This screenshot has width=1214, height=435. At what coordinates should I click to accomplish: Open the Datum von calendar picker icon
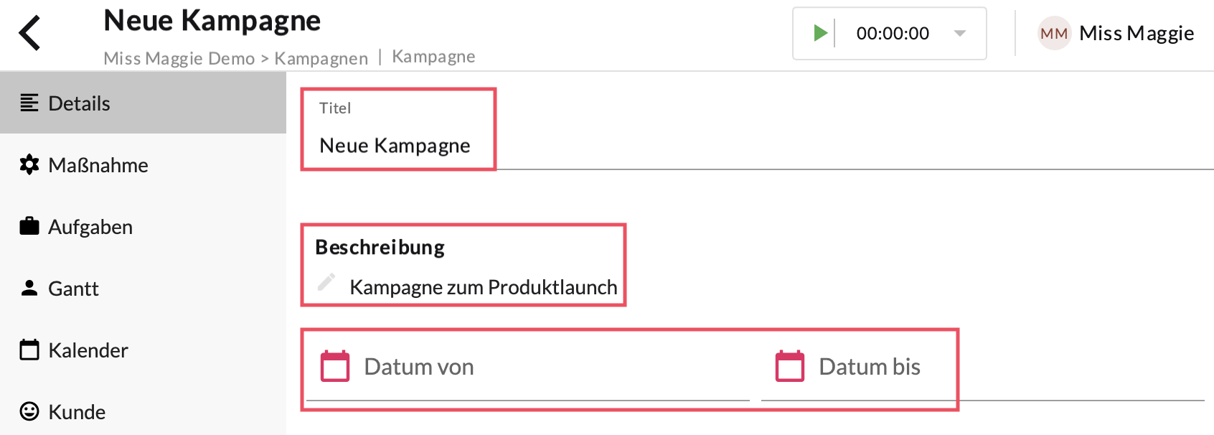tap(335, 366)
